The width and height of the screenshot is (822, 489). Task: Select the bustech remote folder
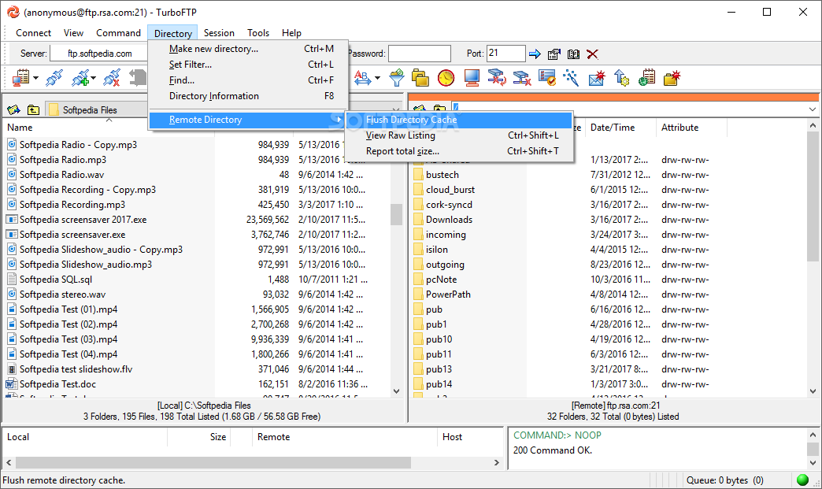click(442, 175)
